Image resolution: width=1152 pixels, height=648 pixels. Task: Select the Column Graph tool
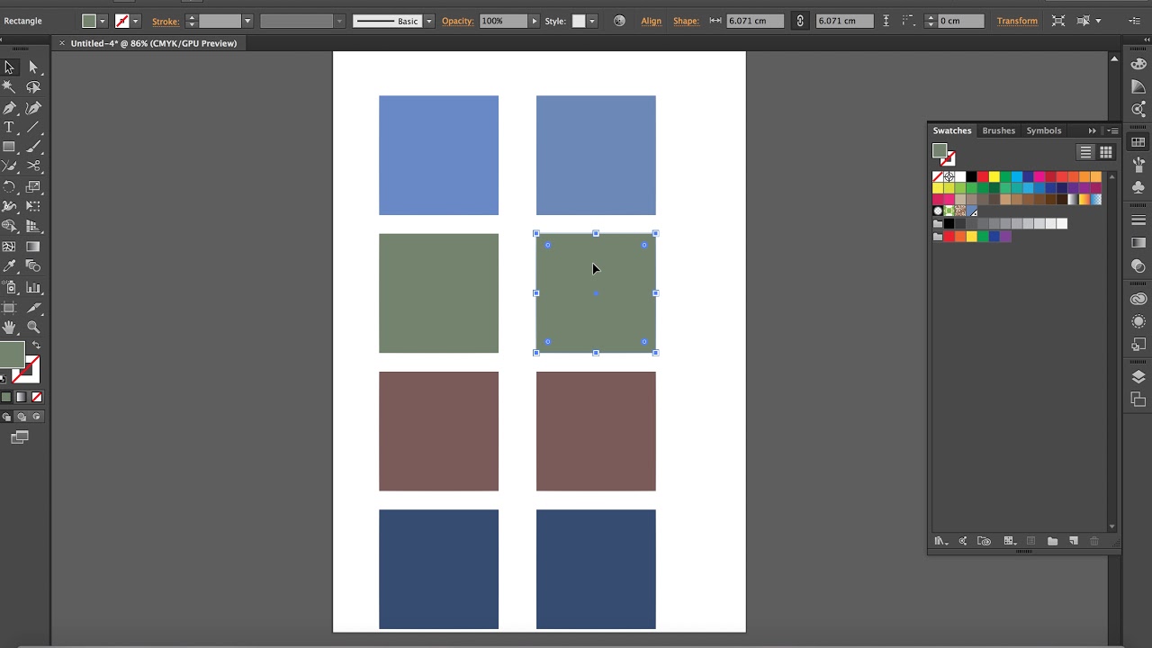(33, 288)
